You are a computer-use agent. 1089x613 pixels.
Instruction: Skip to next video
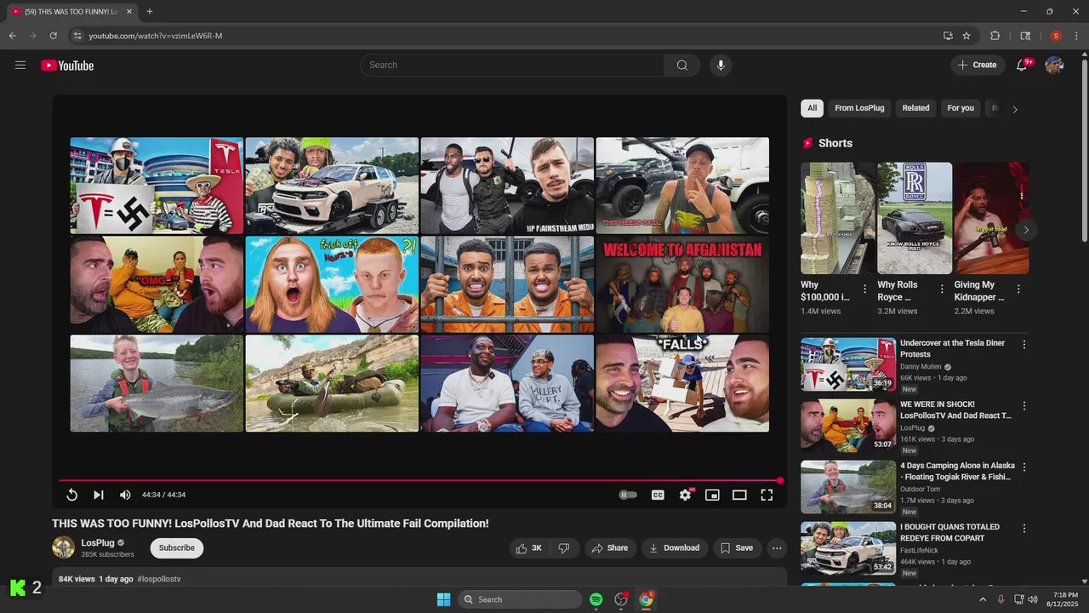click(99, 495)
